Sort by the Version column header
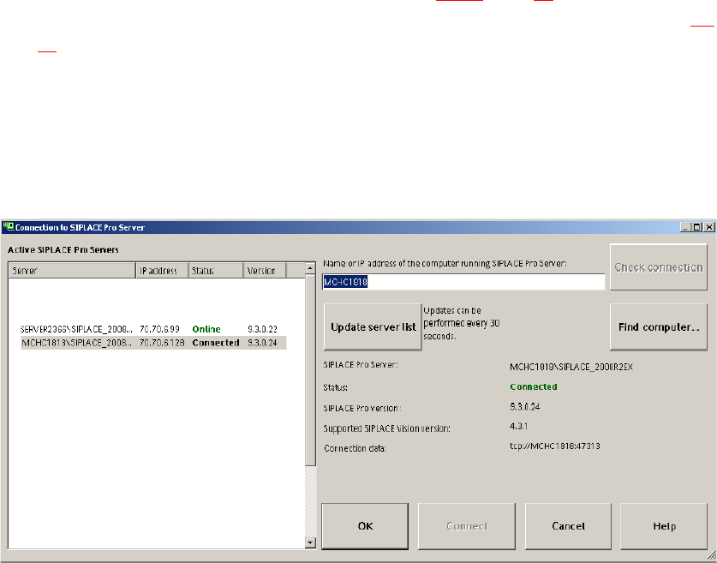Viewport: 717px width, 563px height. [265, 270]
